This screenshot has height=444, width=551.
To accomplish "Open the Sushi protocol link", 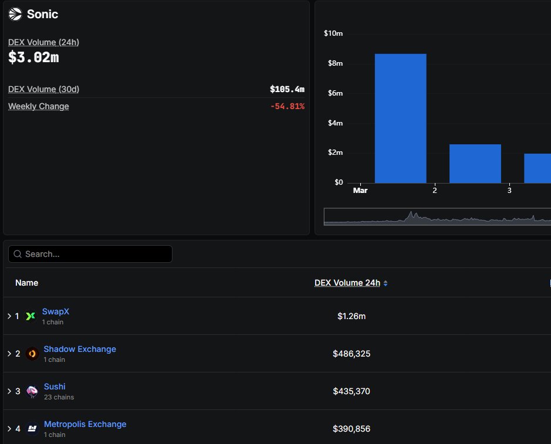I will (55, 387).
